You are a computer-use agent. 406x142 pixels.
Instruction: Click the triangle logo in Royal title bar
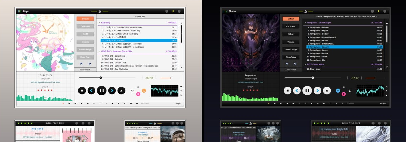[x=100, y=11]
